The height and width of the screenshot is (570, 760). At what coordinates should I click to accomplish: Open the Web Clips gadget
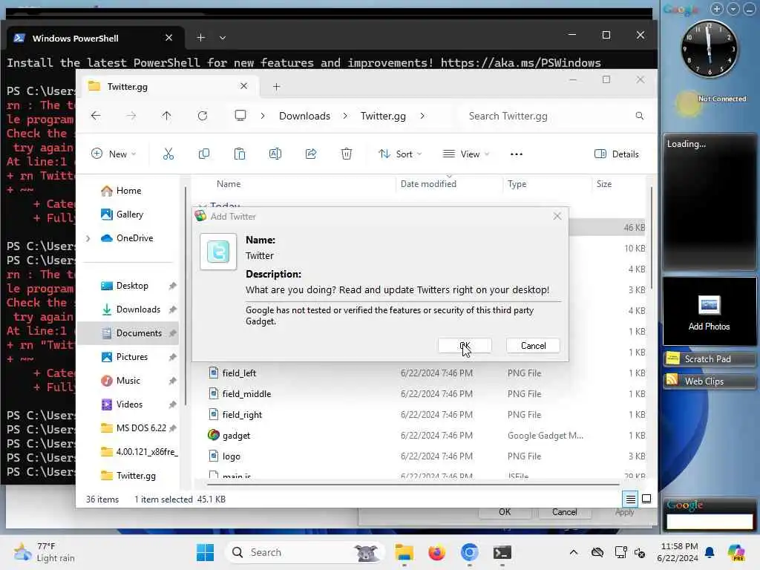click(709, 381)
